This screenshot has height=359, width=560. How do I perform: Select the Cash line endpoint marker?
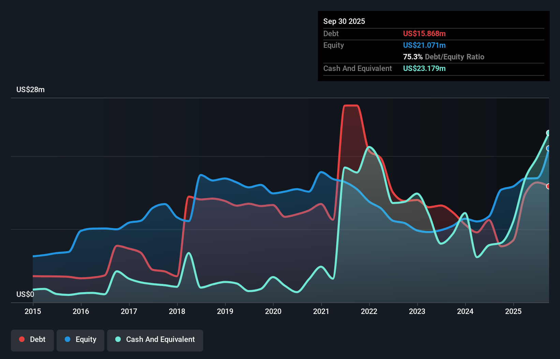tap(549, 133)
